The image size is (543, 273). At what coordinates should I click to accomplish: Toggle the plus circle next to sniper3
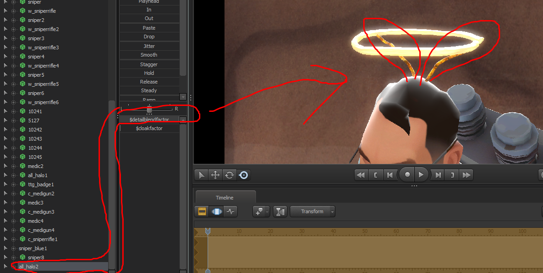click(x=14, y=38)
